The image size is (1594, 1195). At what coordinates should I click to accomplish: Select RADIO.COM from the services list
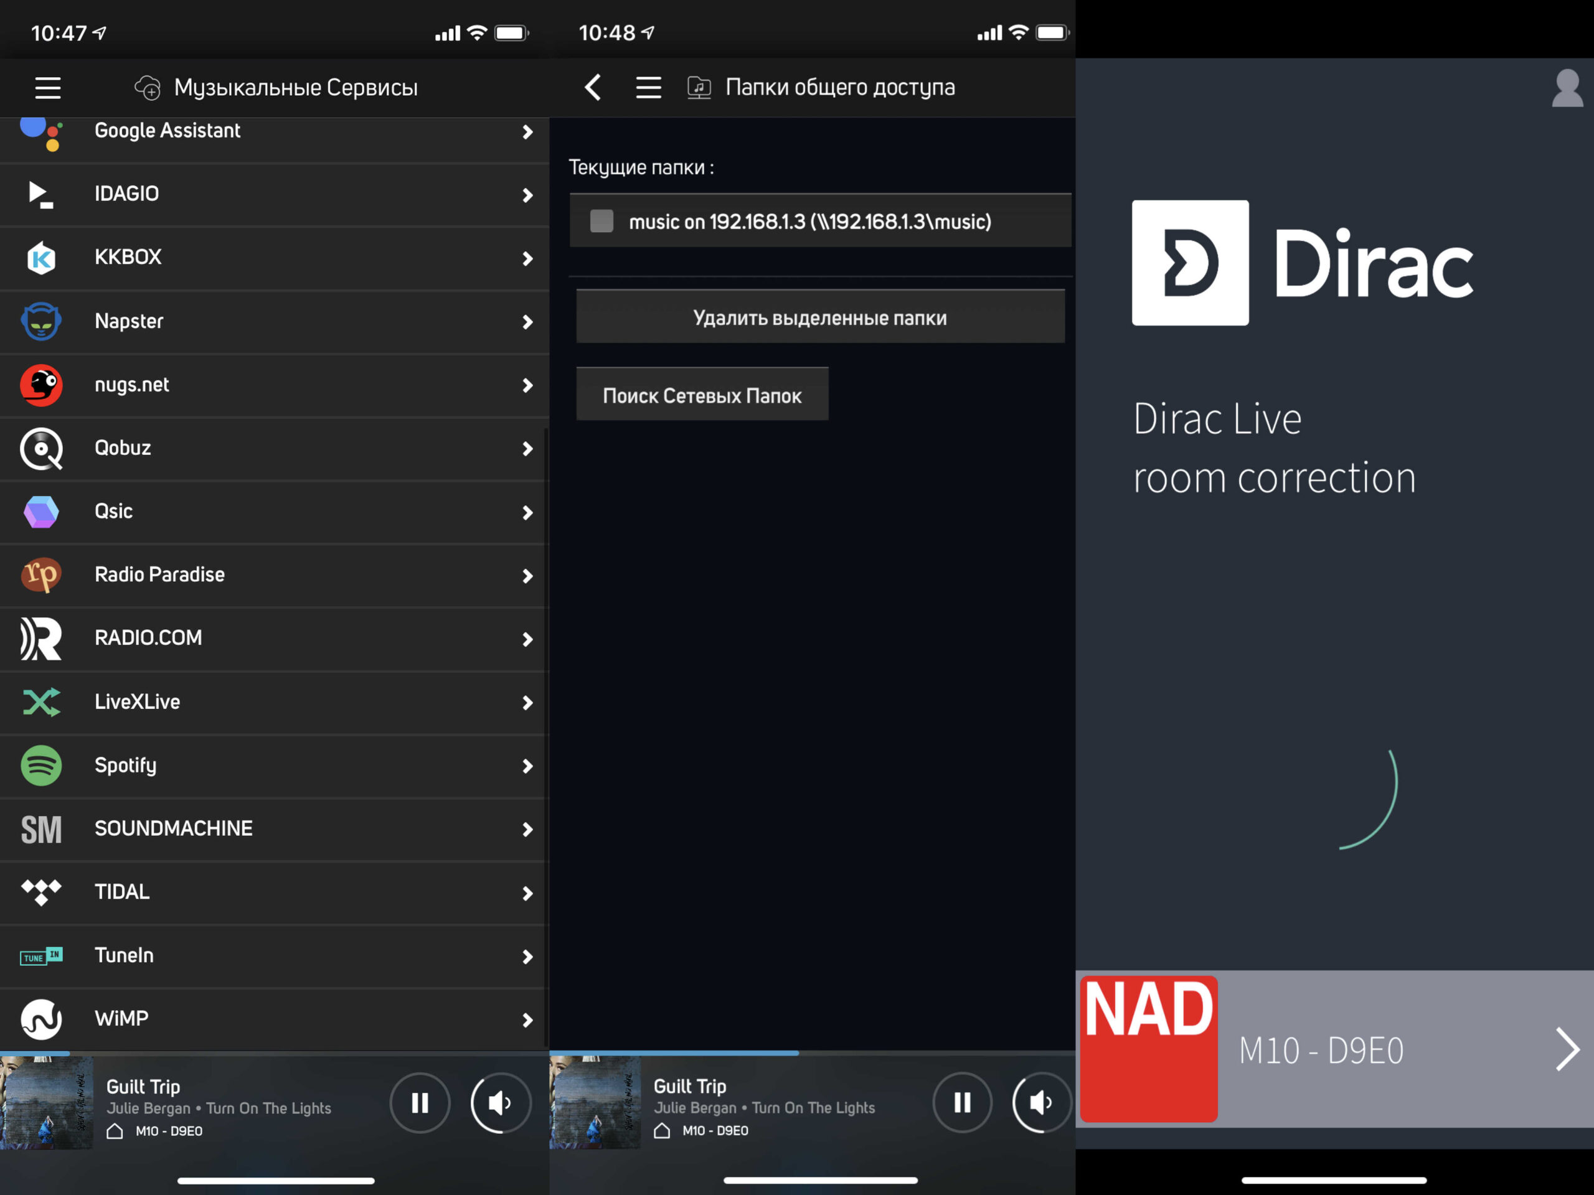coord(274,639)
